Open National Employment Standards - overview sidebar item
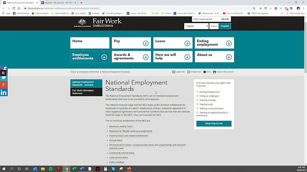The width and height of the screenshot is (307, 172). click(x=86, y=83)
